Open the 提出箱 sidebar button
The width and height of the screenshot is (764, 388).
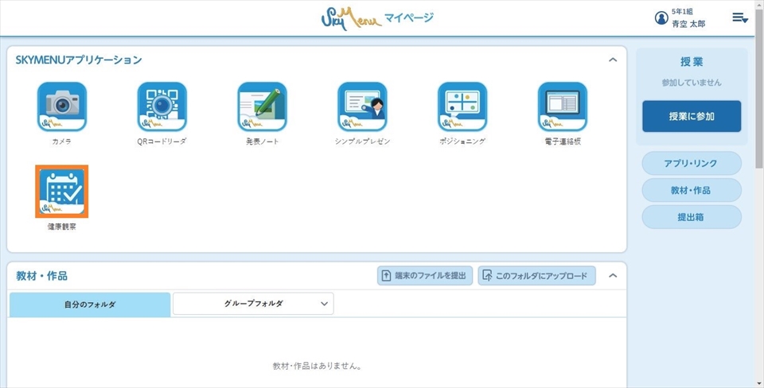click(691, 217)
